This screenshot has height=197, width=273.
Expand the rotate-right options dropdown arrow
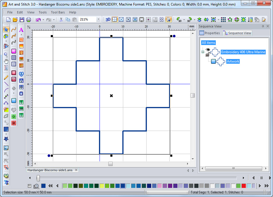[x=194, y=20]
